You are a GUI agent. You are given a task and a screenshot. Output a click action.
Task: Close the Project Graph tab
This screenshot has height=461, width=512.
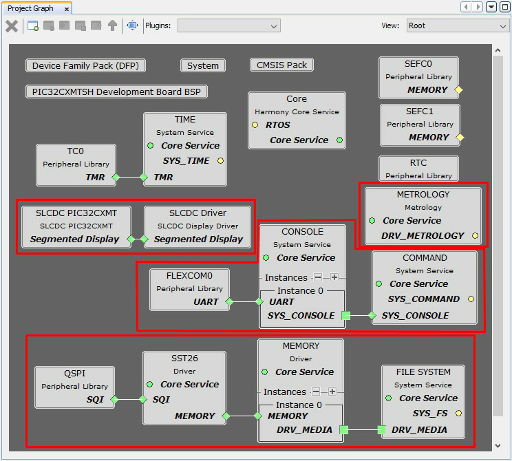[67, 9]
